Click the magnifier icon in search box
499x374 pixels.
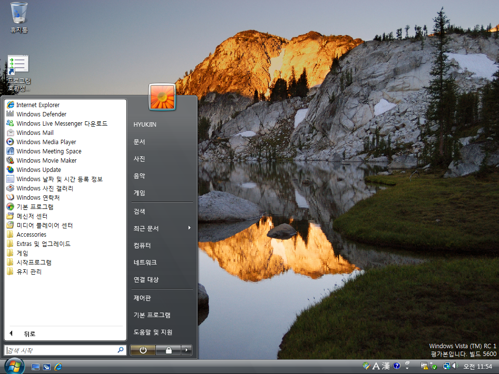point(121,350)
